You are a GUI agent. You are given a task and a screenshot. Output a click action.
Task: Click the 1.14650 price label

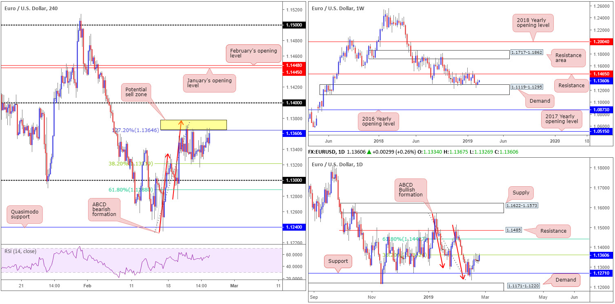pos(601,74)
